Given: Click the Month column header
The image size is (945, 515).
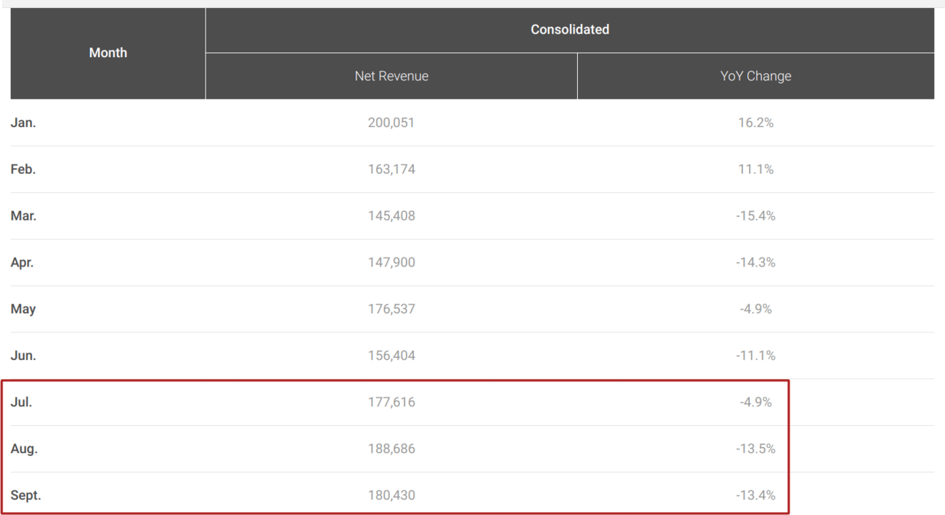Looking at the screenshot, I should (108, 53).
